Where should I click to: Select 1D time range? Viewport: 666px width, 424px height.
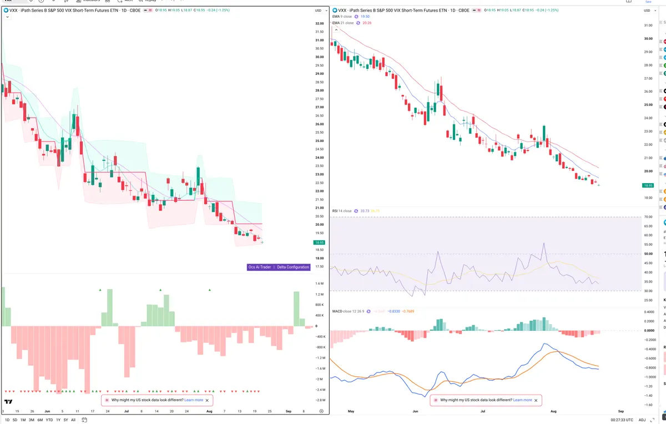pyautogui.click(x=7, y=420)
